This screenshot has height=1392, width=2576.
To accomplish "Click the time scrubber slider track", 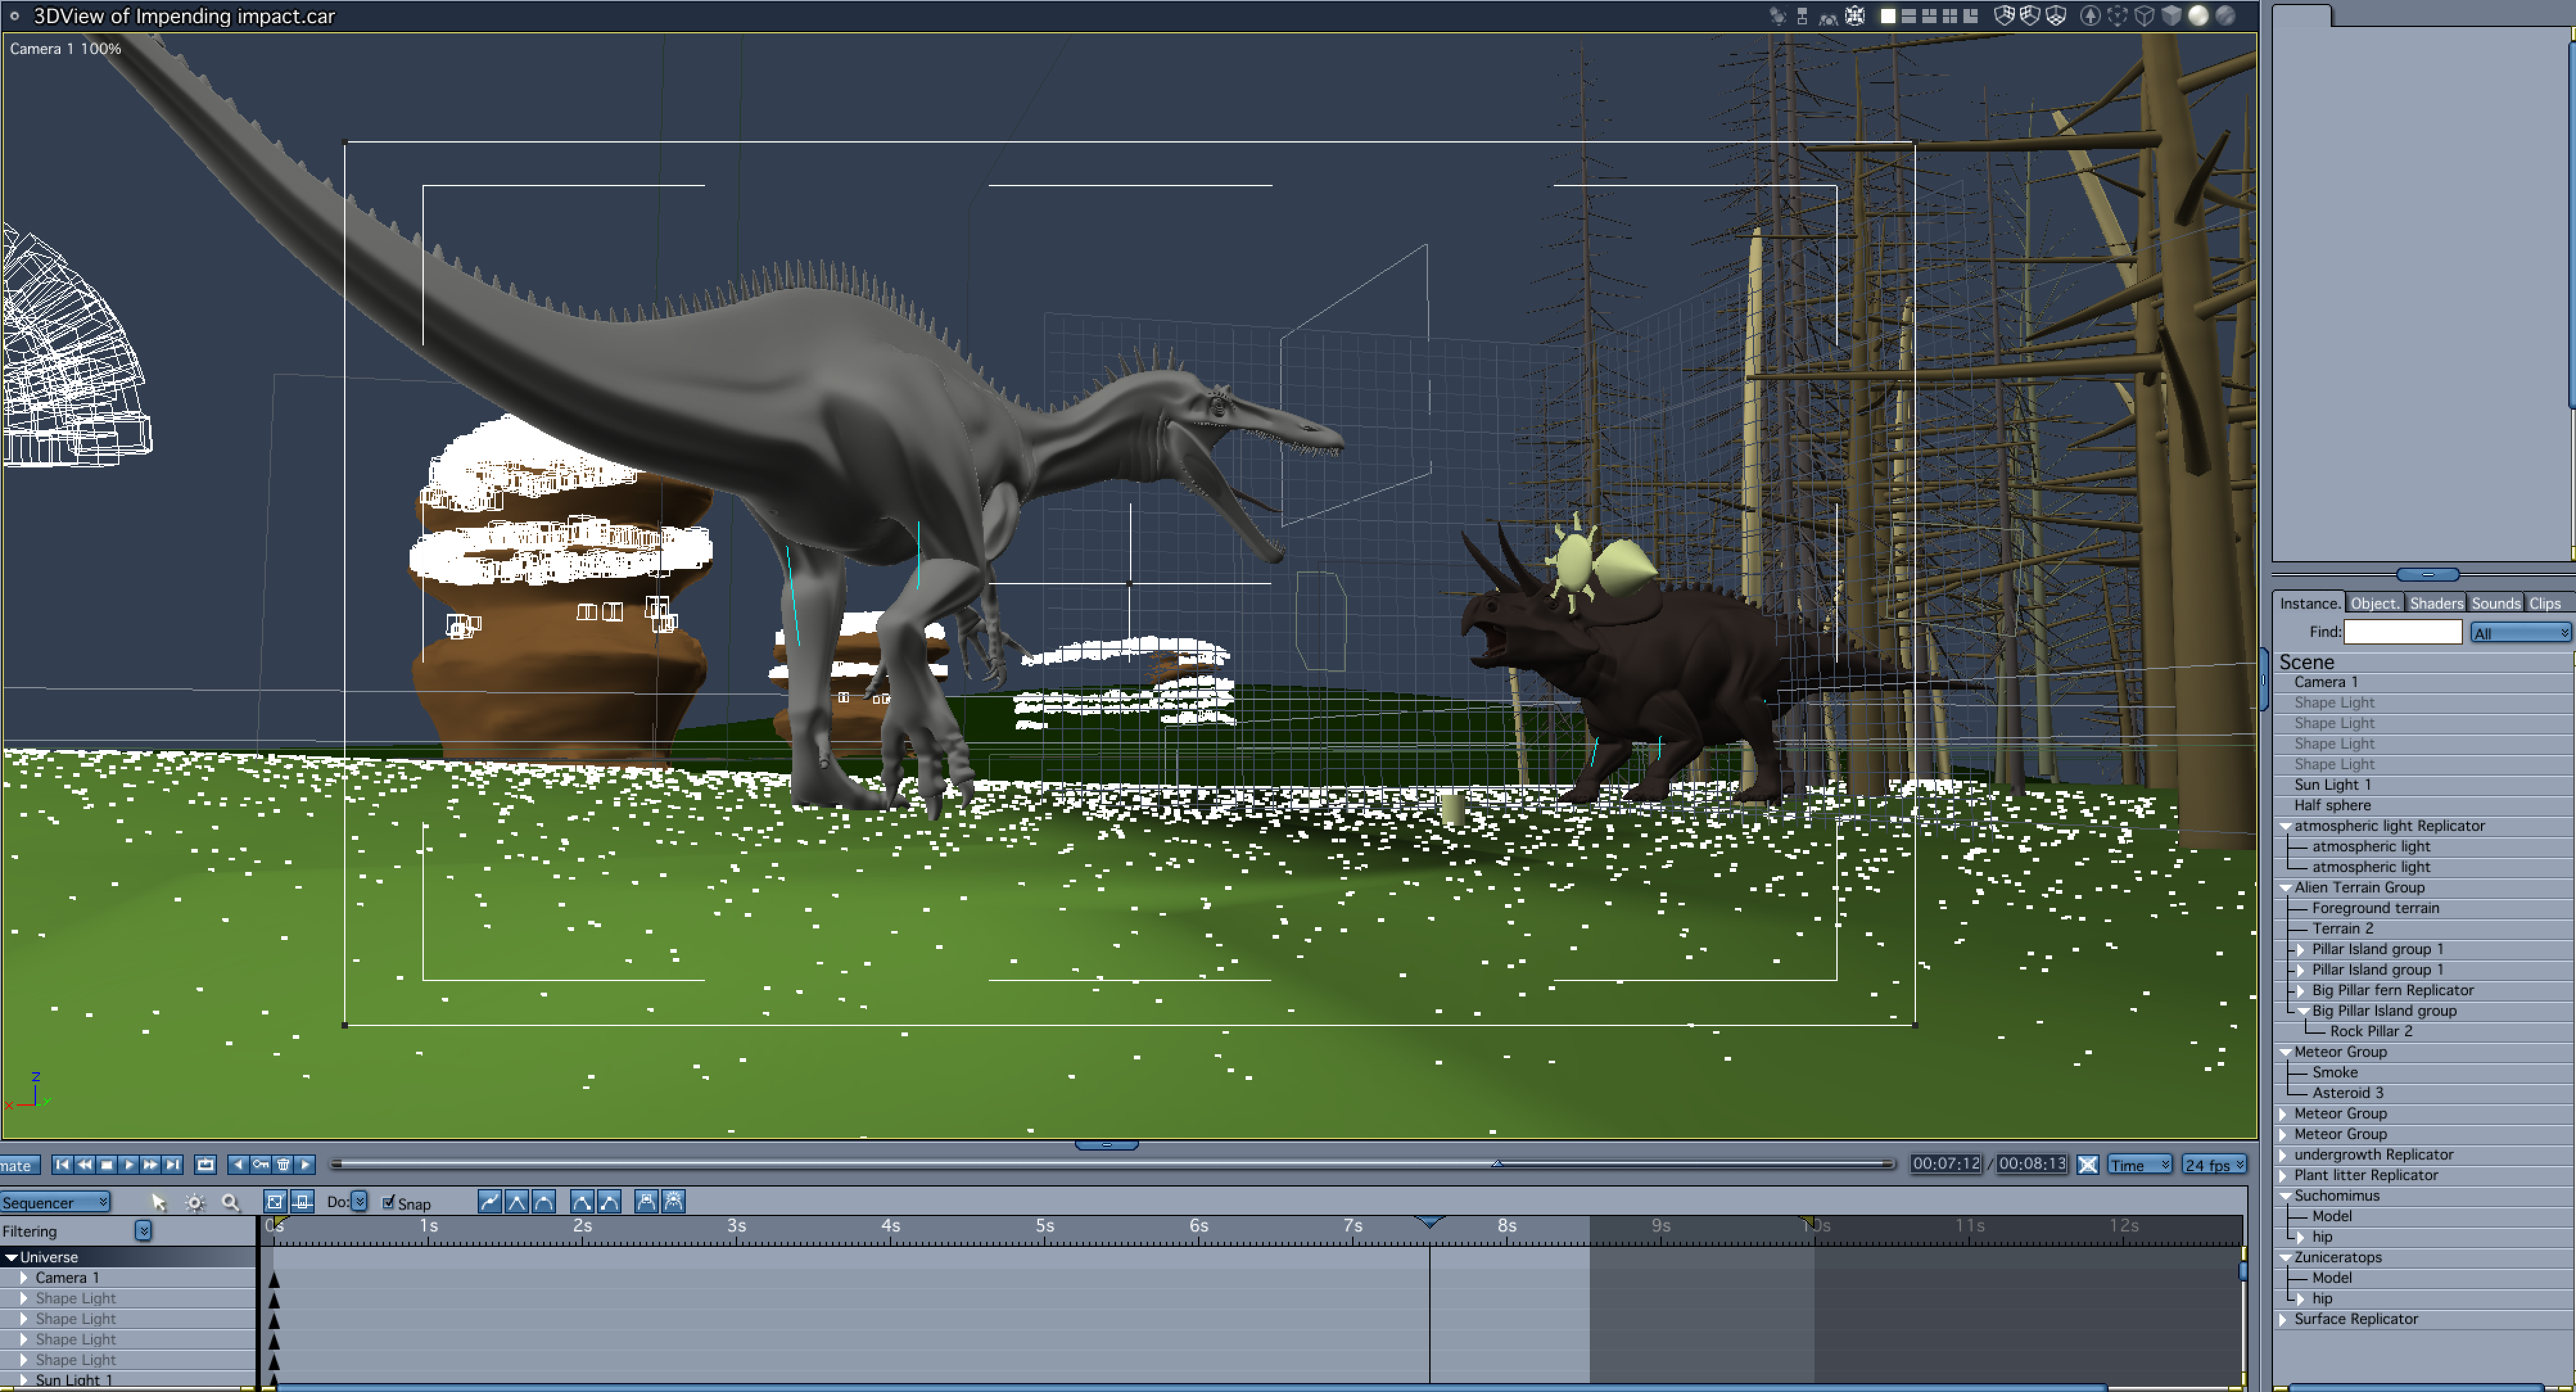I will (x=1000, y=1164).
